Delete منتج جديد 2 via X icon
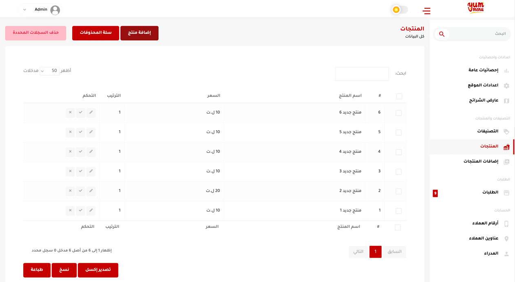The image size is (515, 282). [70, 191]
